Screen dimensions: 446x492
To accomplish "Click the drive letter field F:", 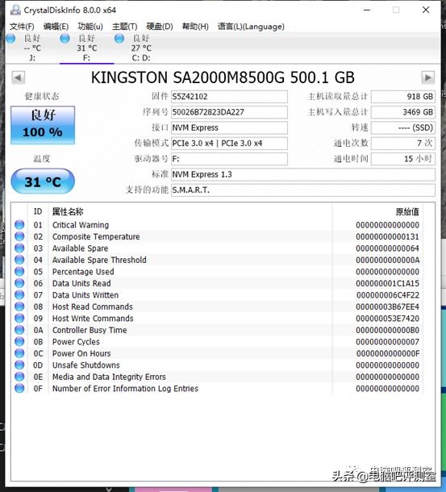I will pyautogui.click(x=229, y=159).
